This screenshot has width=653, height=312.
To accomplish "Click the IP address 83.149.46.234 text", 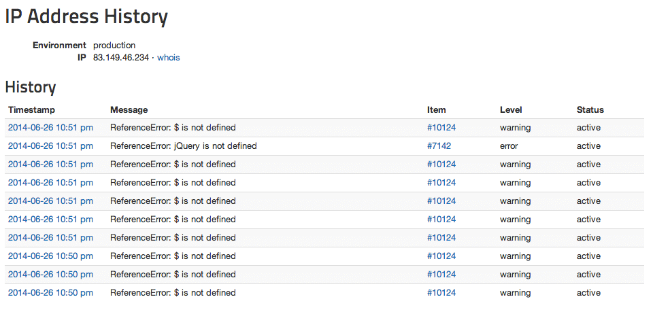I will tap(121, 58).
